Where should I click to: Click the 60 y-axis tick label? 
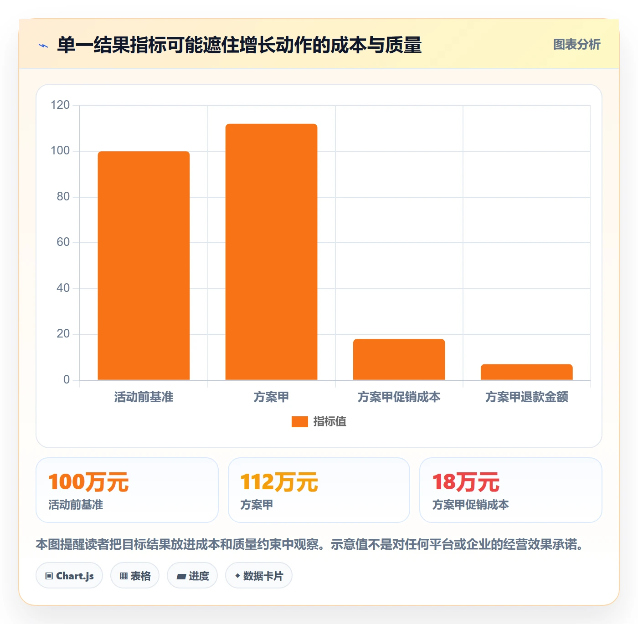pyautogui.click(x=63, y=242)
